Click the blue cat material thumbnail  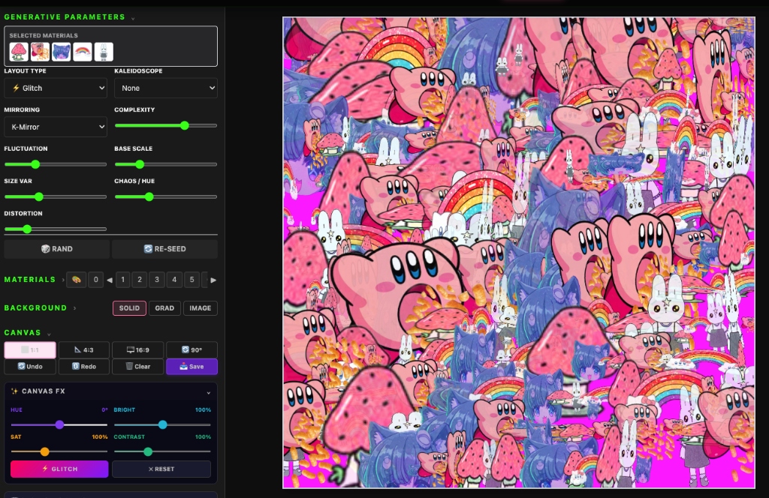point(62,51)
